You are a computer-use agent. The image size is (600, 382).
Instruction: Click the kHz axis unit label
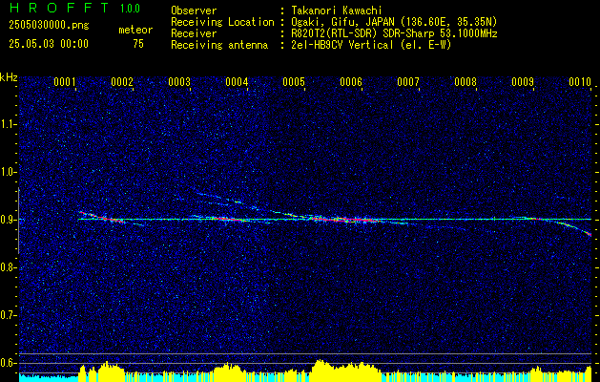click(x=9, y=77)
